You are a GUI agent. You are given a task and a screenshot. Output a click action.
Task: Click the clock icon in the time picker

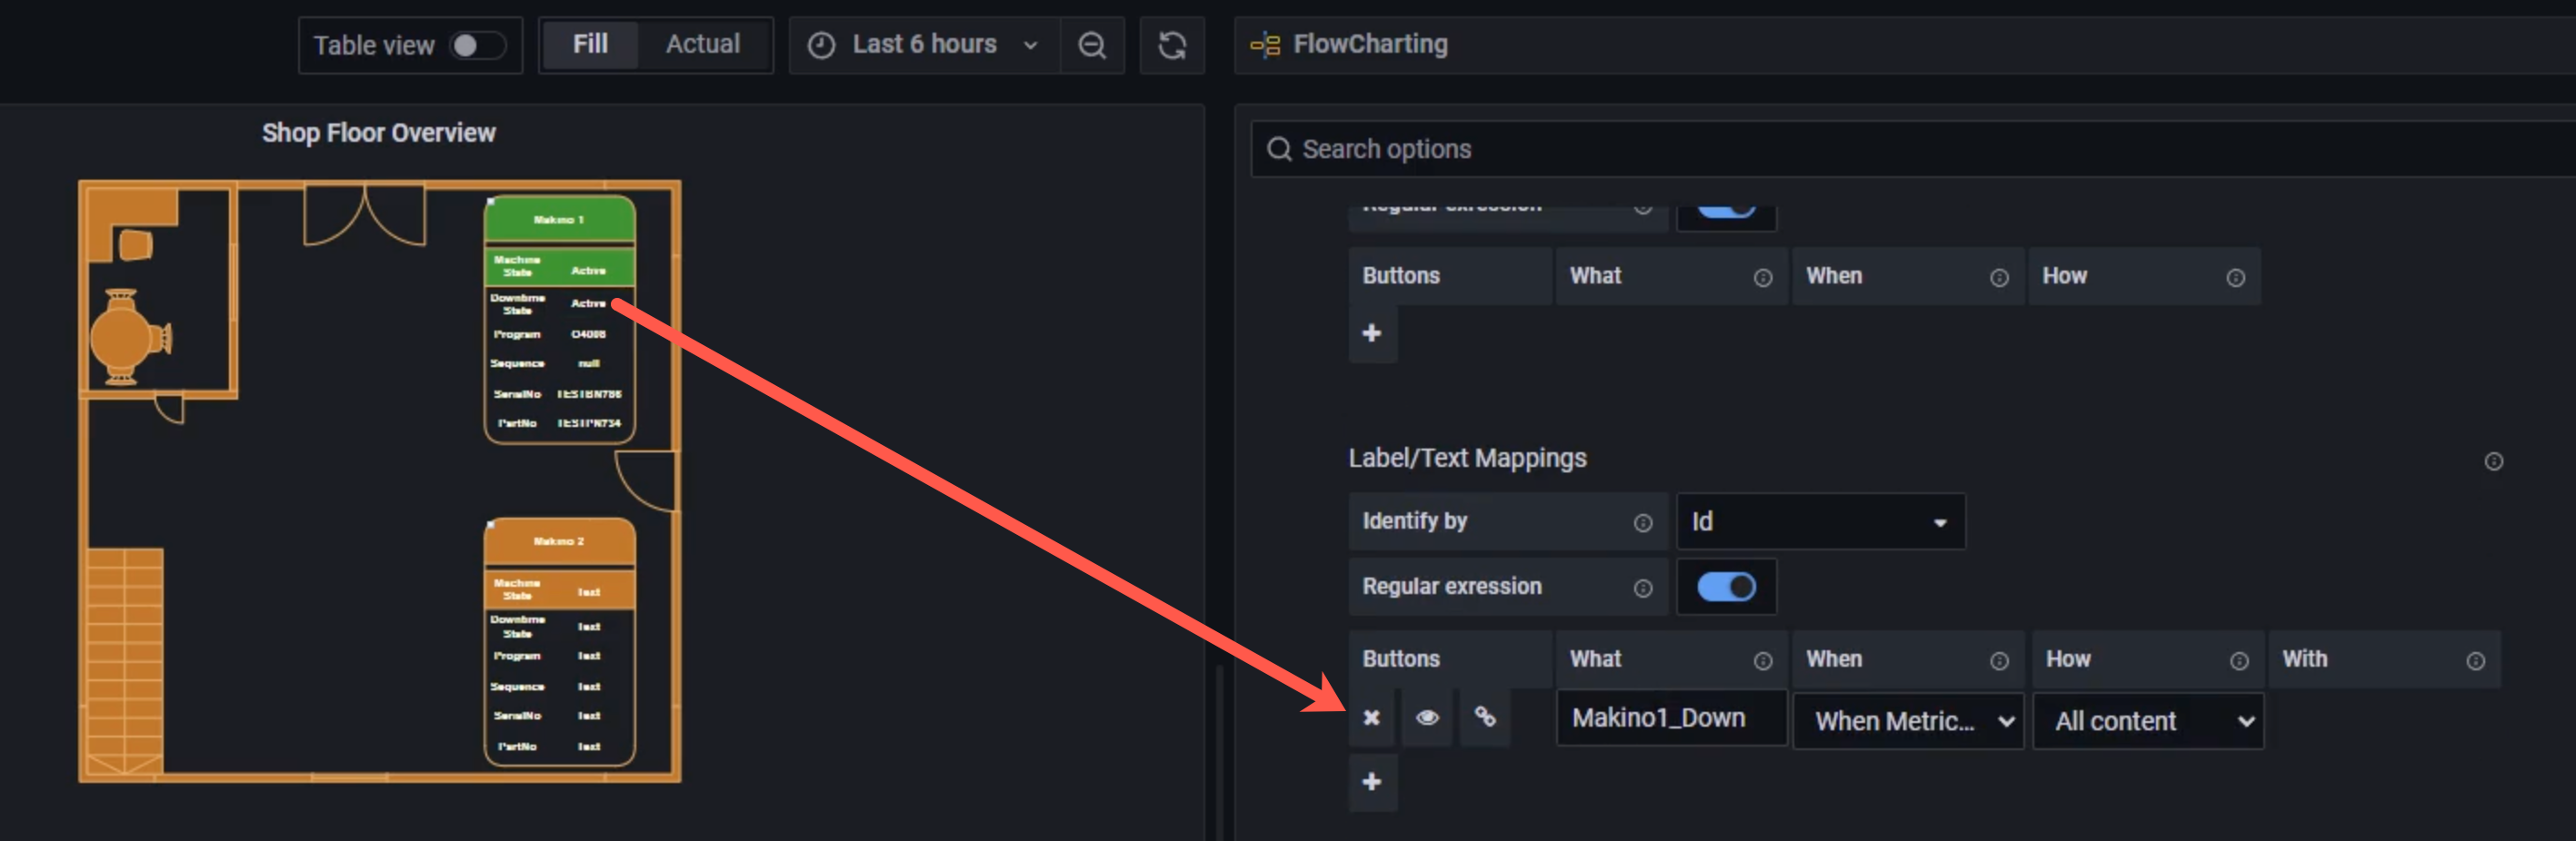(820, 45)
